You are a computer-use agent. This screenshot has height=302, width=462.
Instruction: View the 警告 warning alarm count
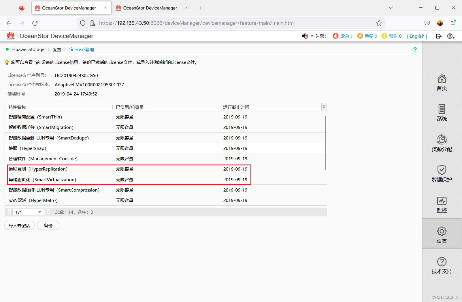(x=391, y=36)
